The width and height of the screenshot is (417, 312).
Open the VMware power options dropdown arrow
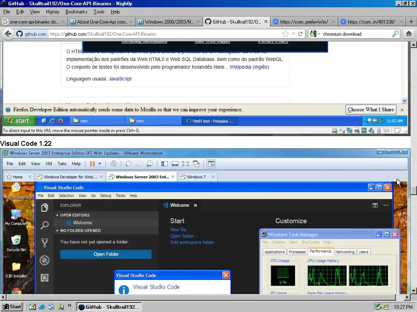(100, 164)
